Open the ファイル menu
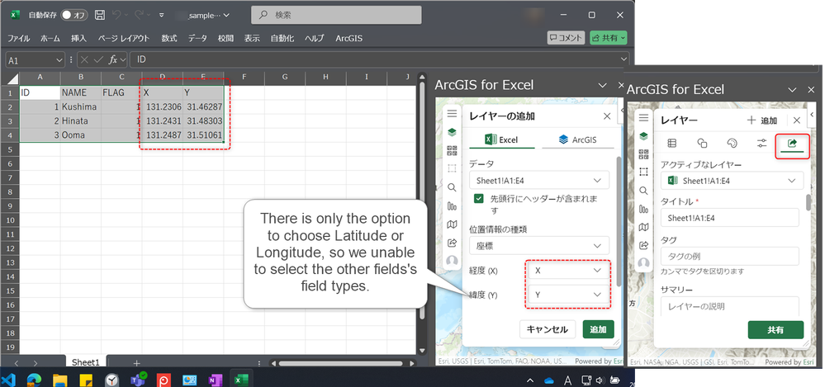 point(18,39)
